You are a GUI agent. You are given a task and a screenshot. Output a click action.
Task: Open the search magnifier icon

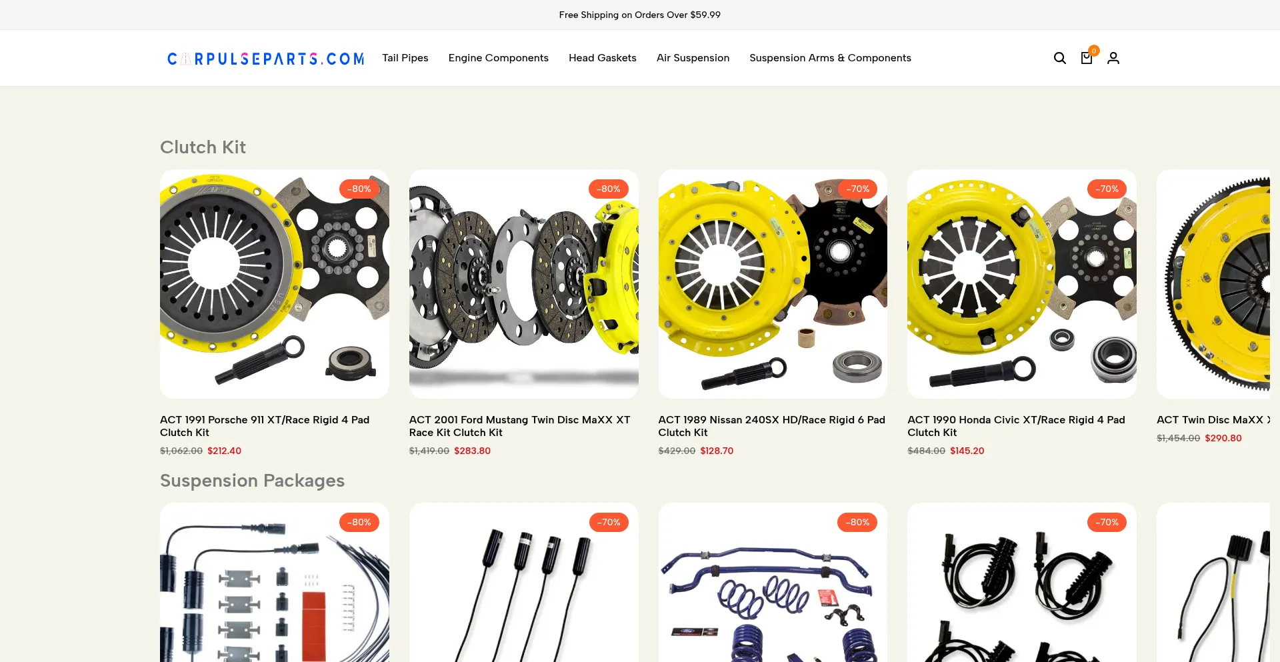1059,58
